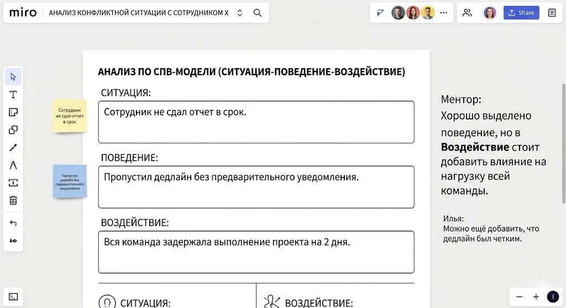
Task: Open the quick tools flag icon in header
Action: (380, 13)
